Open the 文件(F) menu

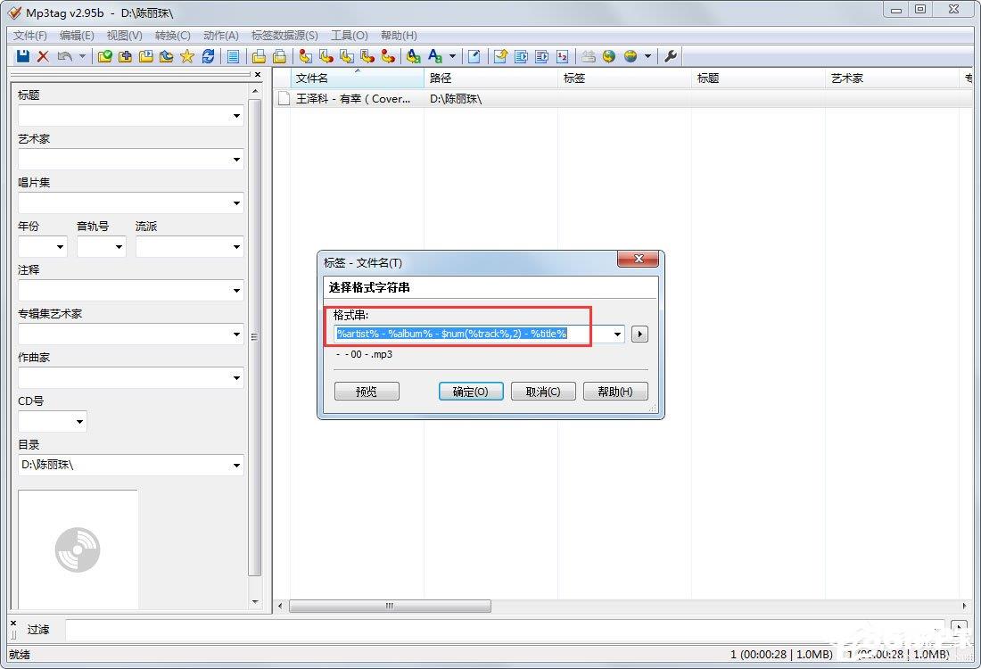30,36
